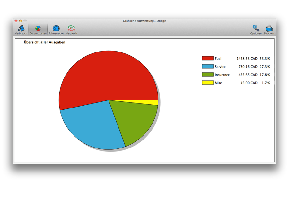Click the window title Grafische Auswertung...Dodge
The width and height of the screenshot is (289, 216).
[x=144, y=21]
